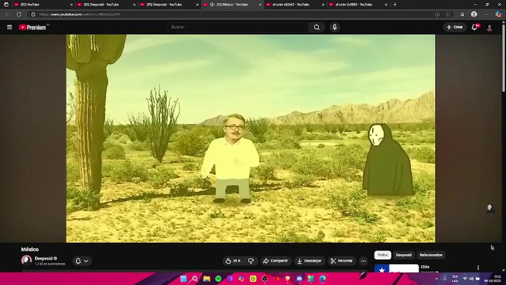Switch to 'el color e62e03' tab

(295, 5)
